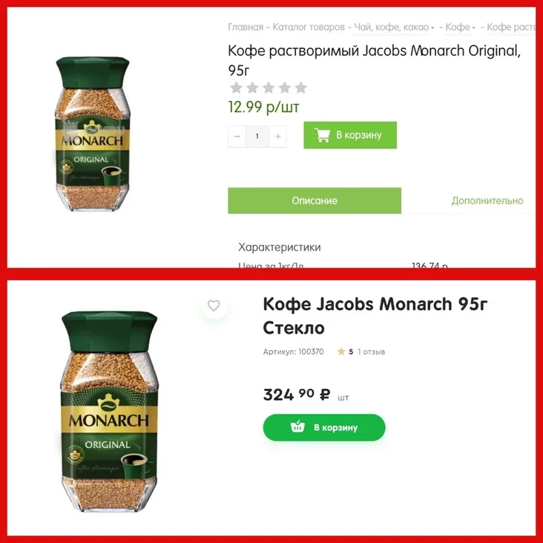Open the Главная breadcrumb link
This screenshot has height=543, width=543.
click(246, 27)
